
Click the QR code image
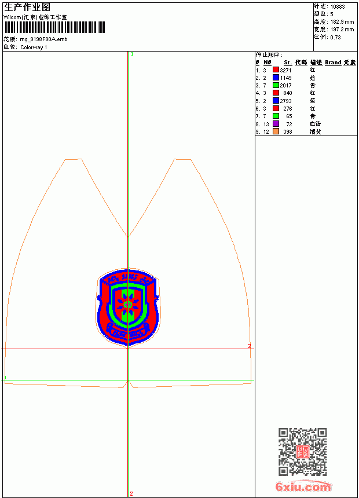302,452
